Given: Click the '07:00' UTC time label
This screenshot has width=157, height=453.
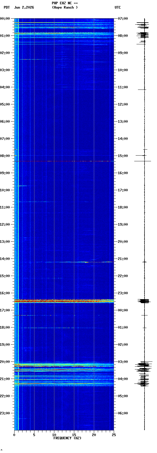Looking at the screenshot, I should [x=123, y=19].
